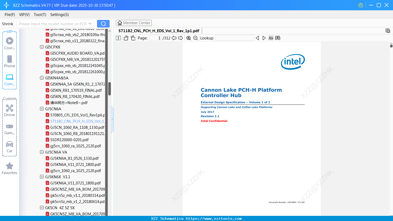The height and width of the screenshot is (221, 393).
Task: Toggle the two-page layout view icon
Action: tap(118, 38)
